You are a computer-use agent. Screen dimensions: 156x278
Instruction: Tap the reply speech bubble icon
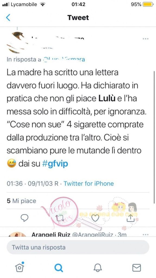point(24,218)
